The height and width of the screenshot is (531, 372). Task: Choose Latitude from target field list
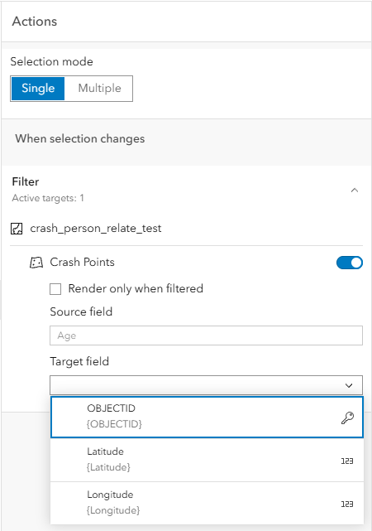pos(207,460)
